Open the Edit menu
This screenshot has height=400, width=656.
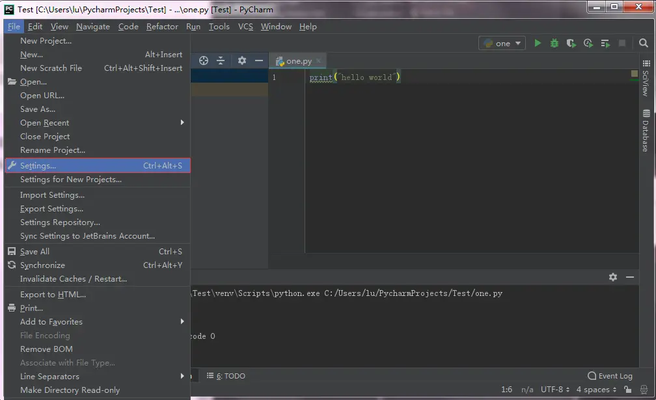coord(35,26)
